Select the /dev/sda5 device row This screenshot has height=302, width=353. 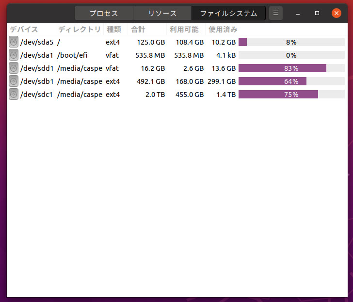[177, 42]
